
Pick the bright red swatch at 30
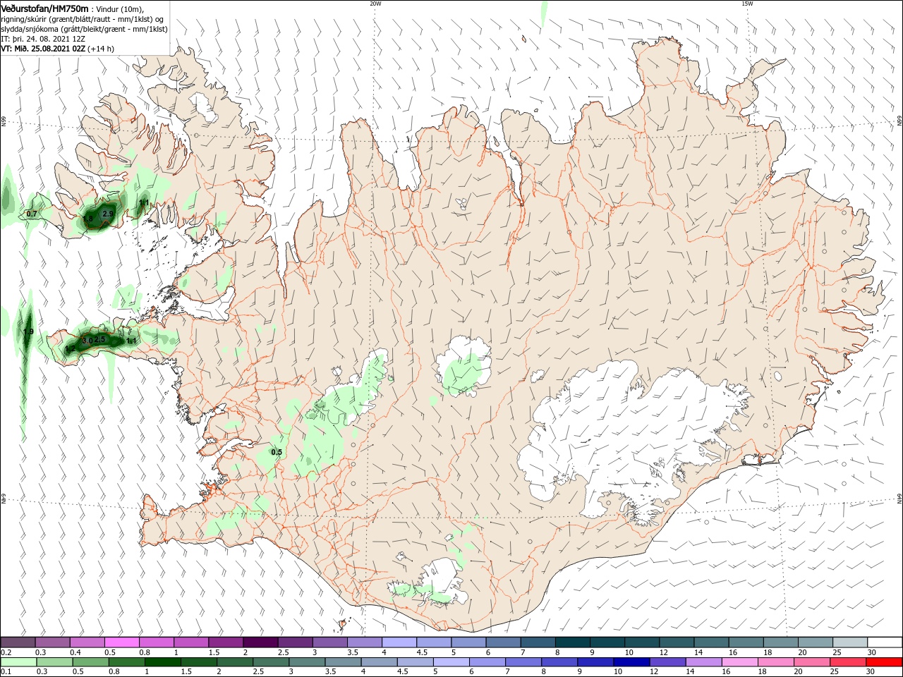coord(884,662)
